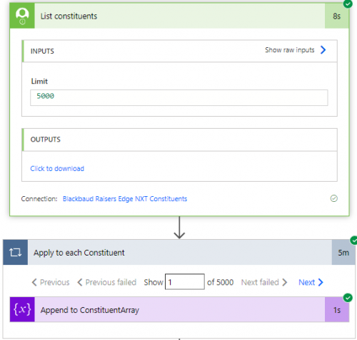
Task: Click the purple variable curly braces icon
Action: tap(22, 309)
